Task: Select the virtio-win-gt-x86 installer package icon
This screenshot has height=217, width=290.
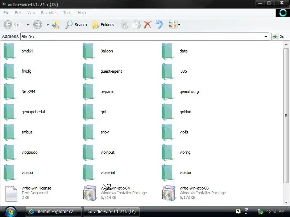Action: point(169,193)
